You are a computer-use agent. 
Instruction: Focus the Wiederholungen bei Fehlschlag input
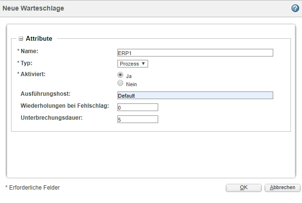[137, 107]
